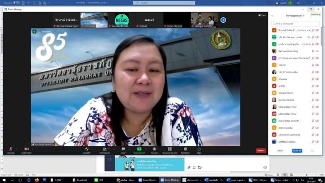Open the Participants panel button
The image size is (325, 183).
tap(105, 150)
